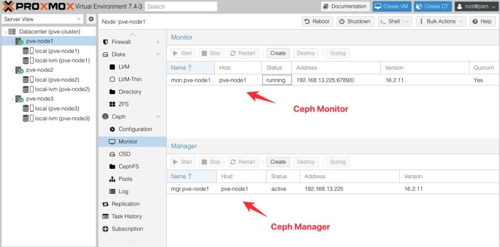Click the Directory folder icon
The image size is (500, 247).
pyautogui.click(x=112, y=92)
